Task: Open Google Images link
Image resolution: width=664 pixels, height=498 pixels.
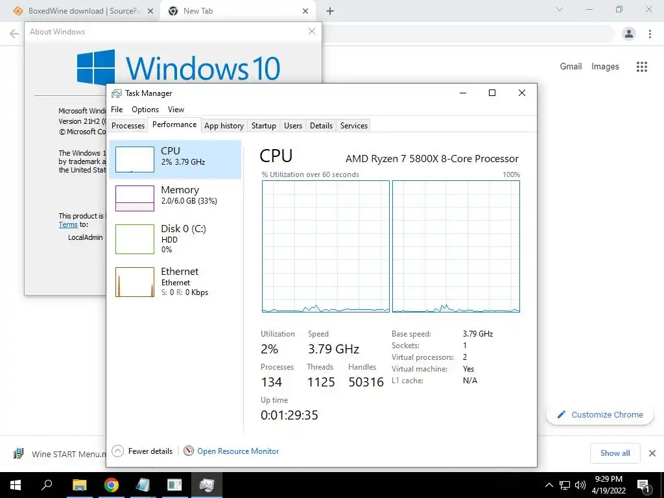Action: point(605,67)
